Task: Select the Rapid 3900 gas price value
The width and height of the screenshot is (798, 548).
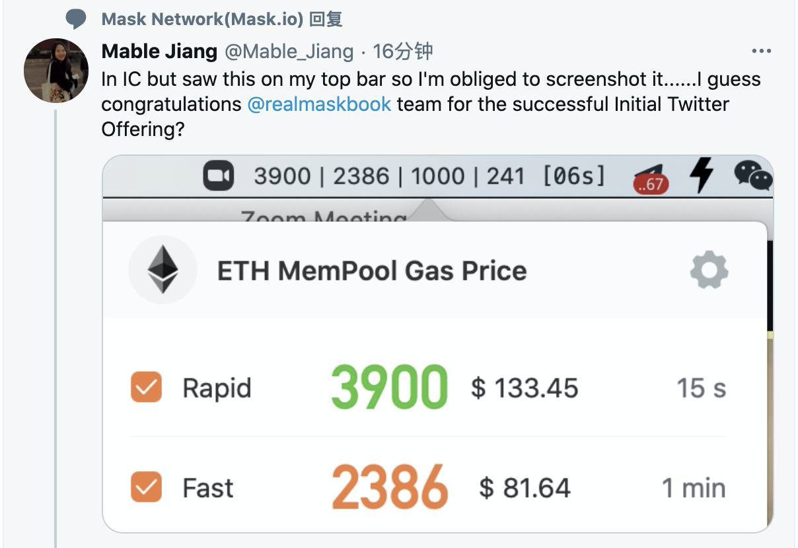Action: point(389,387)
